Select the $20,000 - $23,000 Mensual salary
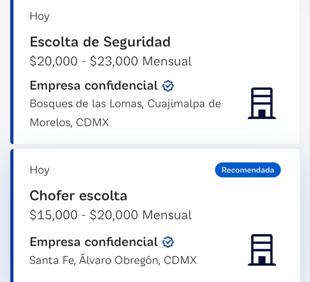Screen dimensions: 310x282 click(111, 61)
